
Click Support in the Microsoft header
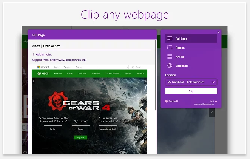(79, 67)
